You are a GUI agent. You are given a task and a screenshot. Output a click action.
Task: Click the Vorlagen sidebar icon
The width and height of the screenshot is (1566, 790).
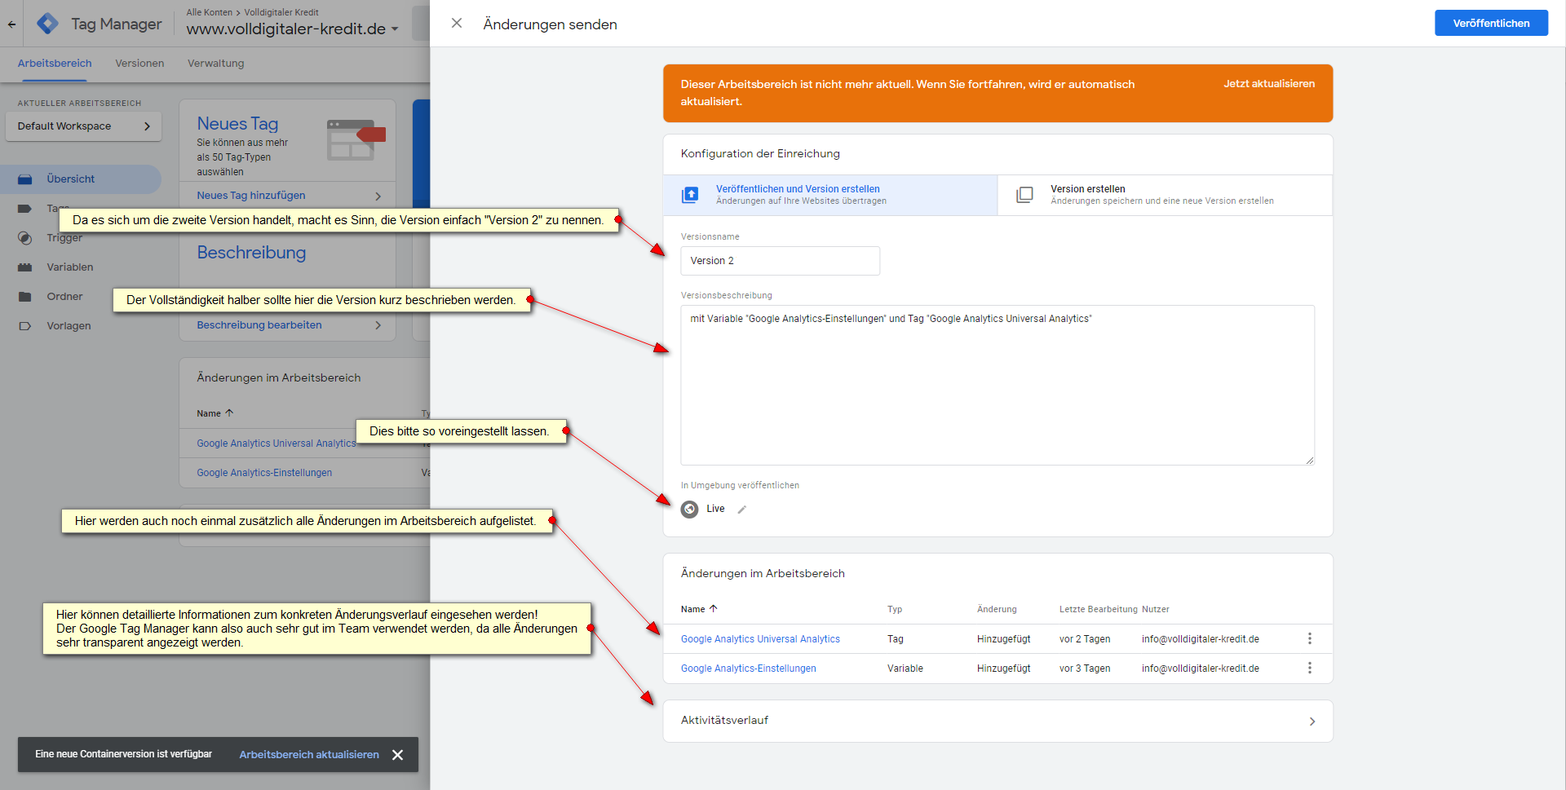pyautogui.click(x=25, y=326)
